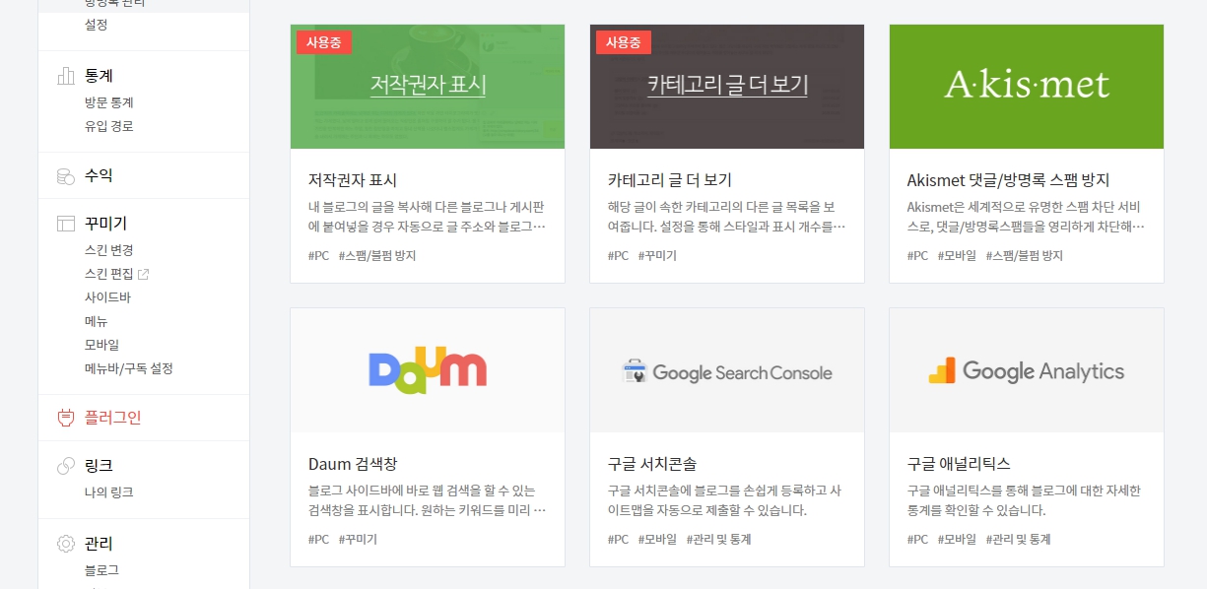
Task: Click the 카테고리 글 더 보기 card title
Action: [670, 180]
